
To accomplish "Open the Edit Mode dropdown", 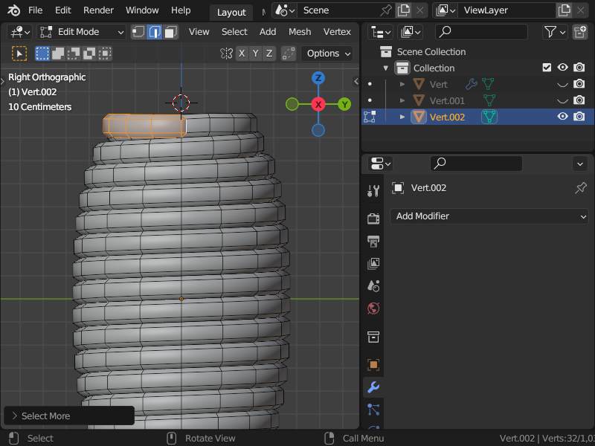I will tap(82, 32).
